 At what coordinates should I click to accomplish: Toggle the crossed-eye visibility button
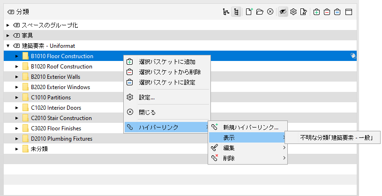point(283,12)
